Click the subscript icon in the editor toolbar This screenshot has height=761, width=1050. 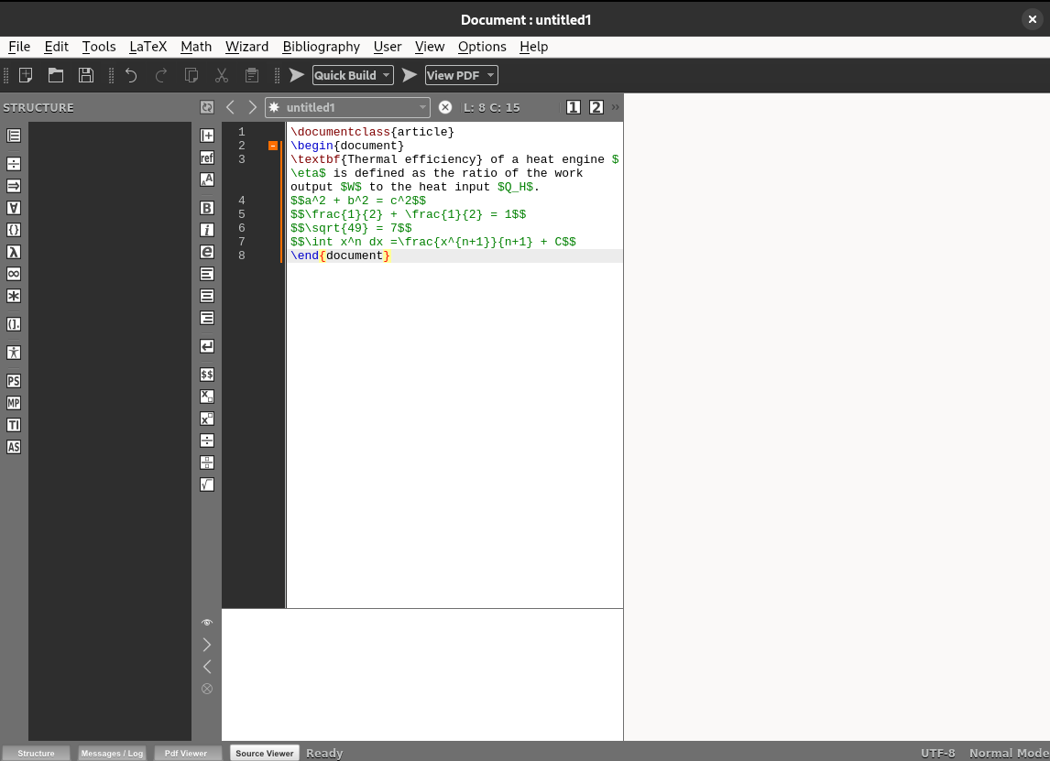(207, 397)
